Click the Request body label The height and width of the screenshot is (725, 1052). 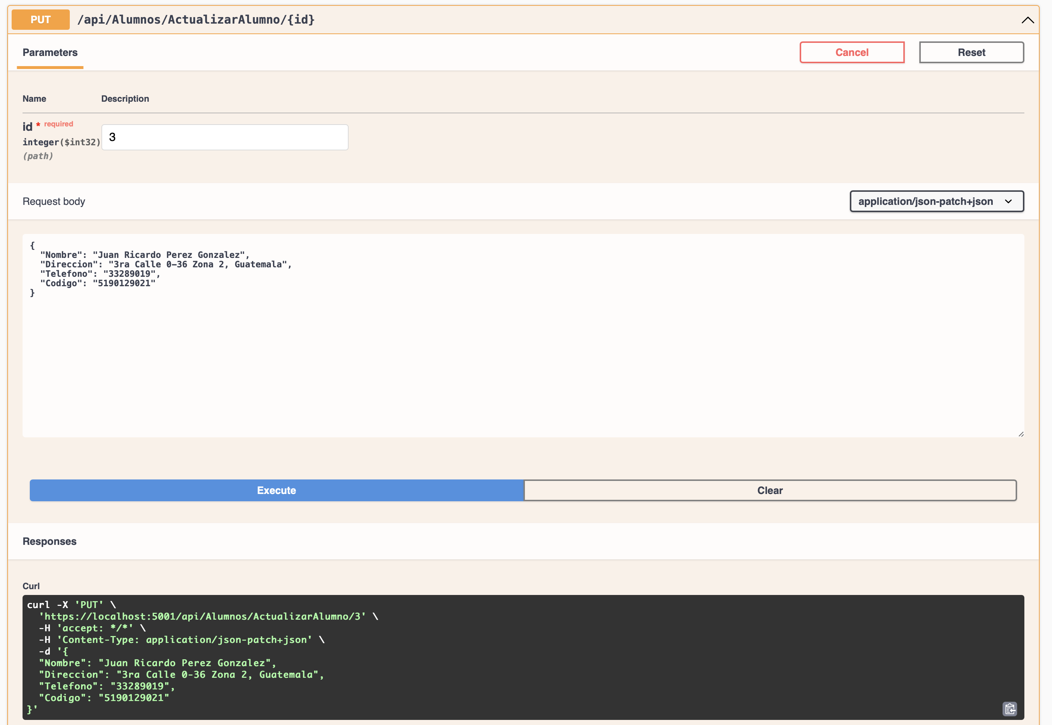click(54, 201)
